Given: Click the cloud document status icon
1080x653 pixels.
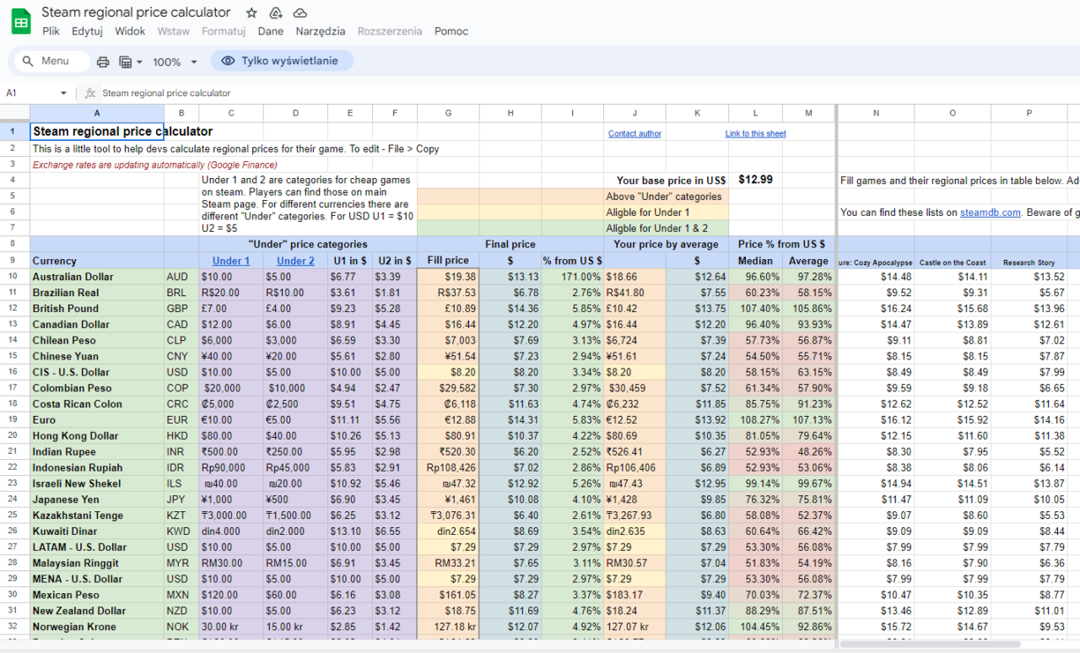Looking at the screenshot, I should pos(300,13).
